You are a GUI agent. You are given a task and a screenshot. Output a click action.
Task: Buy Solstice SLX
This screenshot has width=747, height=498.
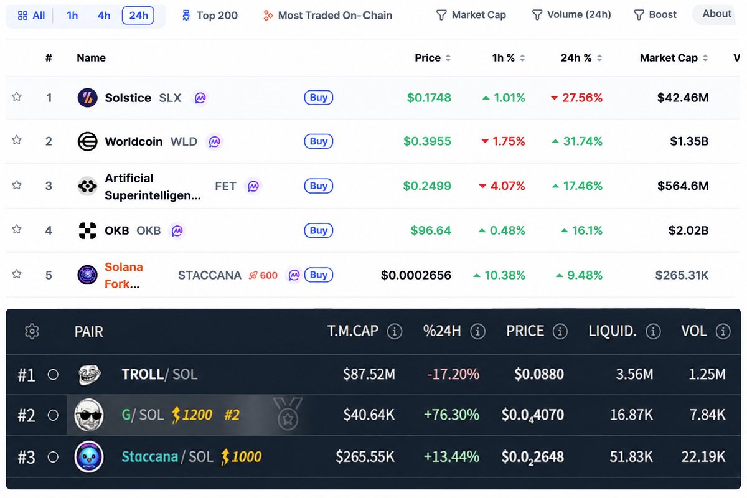coord(318,98)
